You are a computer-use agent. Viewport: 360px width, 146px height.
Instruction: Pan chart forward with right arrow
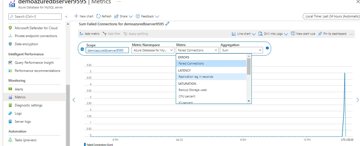tap(358, 100)
